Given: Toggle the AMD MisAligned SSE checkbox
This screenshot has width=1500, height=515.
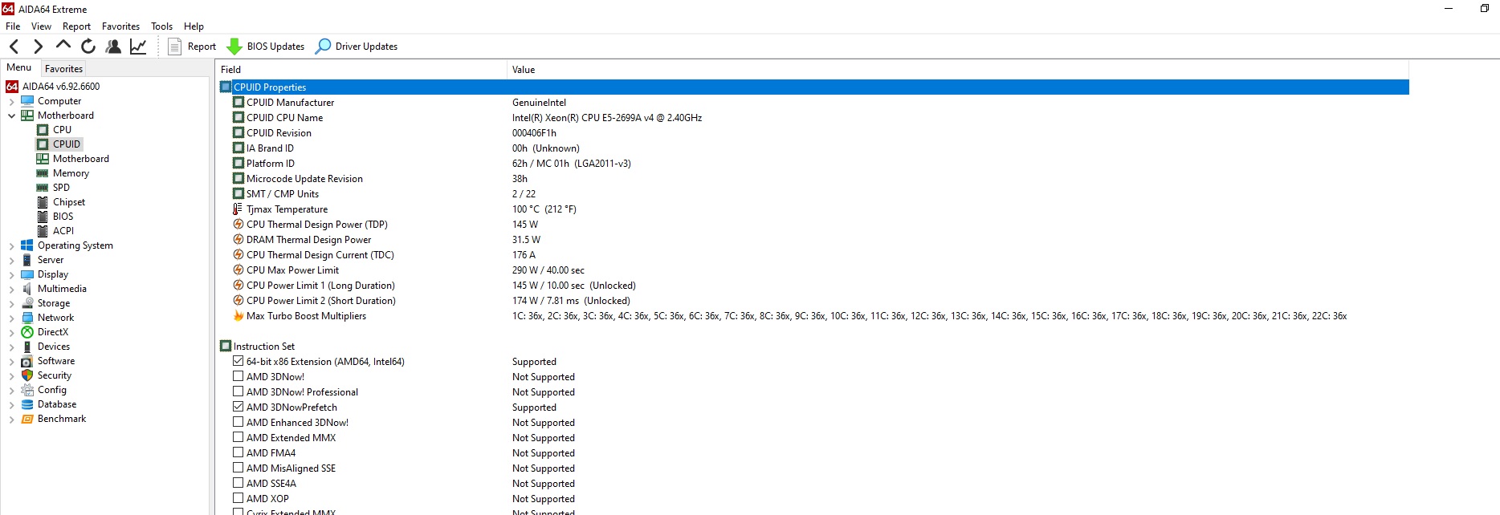Looking at the screenshot, I should [x=238, y=468].
